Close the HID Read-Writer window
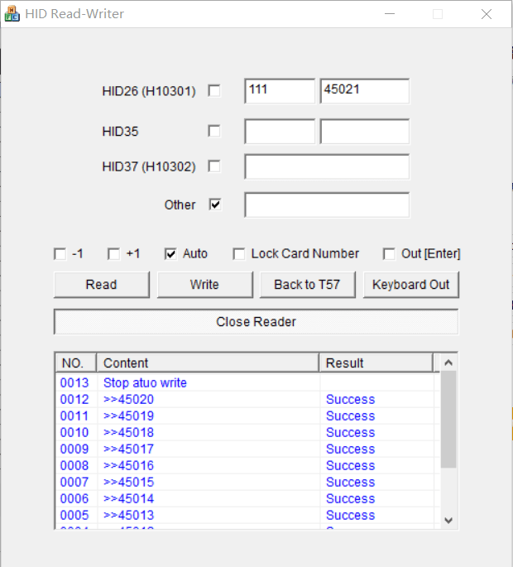 click(x=487, y=14)
